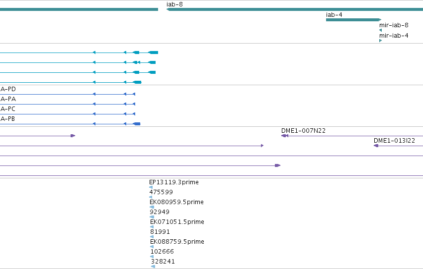Click the iab-4 gene bar
The width and height of the screenshot is (423, 269).
(x=353, y=20)
